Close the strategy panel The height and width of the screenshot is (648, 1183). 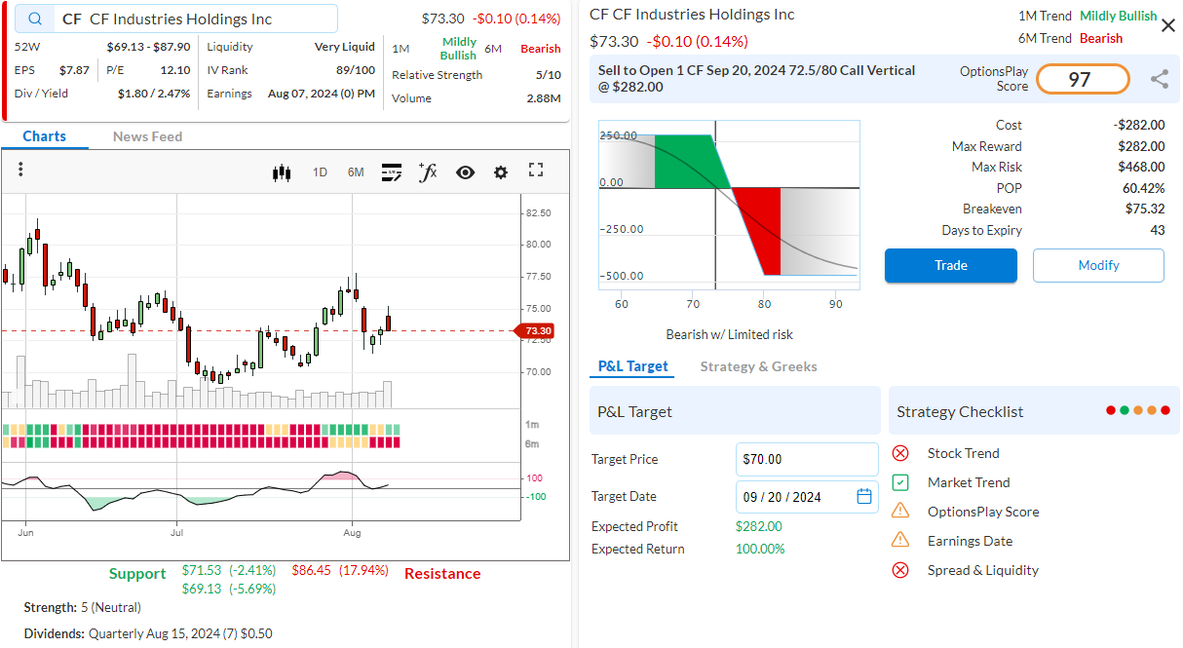pyautogui.click(x=1168, y=25)
